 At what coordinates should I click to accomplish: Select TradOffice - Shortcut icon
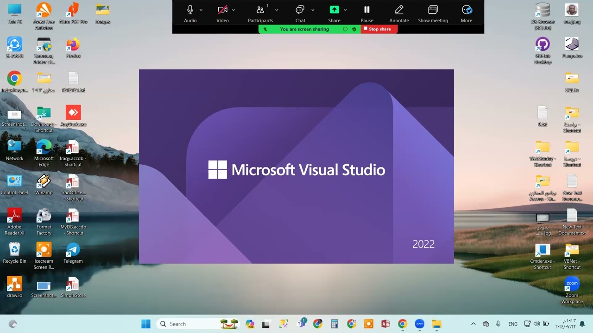tap(73, 188)
